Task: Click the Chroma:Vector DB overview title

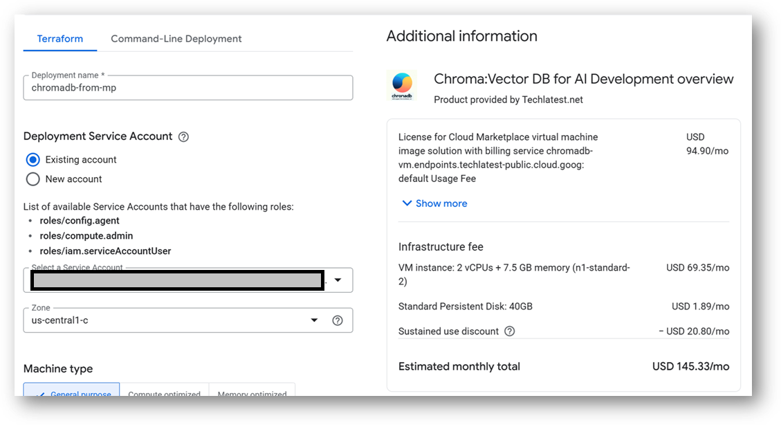Action: tap(583, 80)
